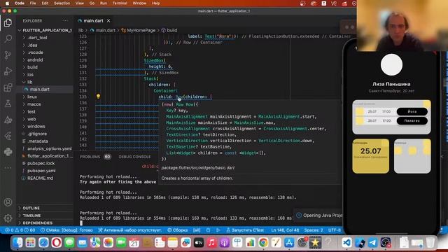The image size is (448, 252).
Task: Open the Manage gear in activity bar
Action: (8, 218)
